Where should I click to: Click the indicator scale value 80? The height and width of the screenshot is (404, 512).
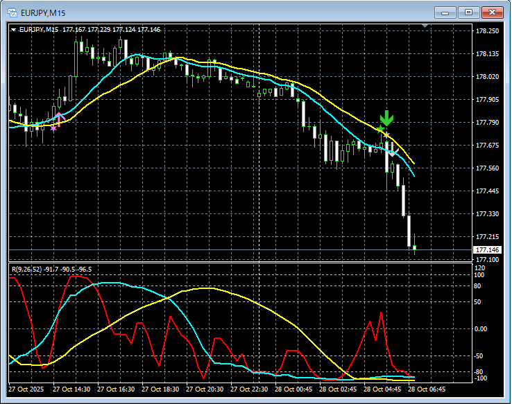(x=477, y=286)
